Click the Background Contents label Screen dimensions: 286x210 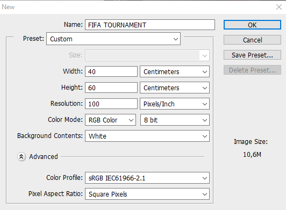[50, 136]
